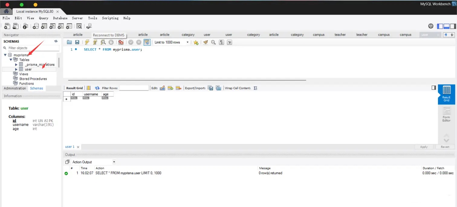
Task: Create a new schema using the toolbar icon
Action: tap(36, 26)
